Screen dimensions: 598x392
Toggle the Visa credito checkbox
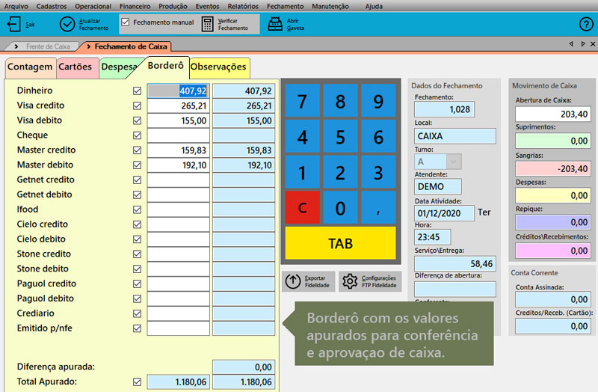(137, 105)
